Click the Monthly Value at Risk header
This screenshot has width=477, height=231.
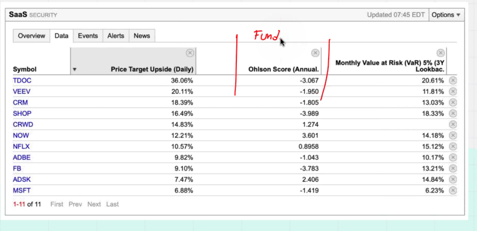coord(390,66)
